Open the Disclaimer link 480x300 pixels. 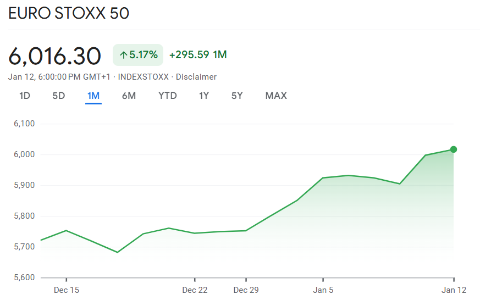196,77
